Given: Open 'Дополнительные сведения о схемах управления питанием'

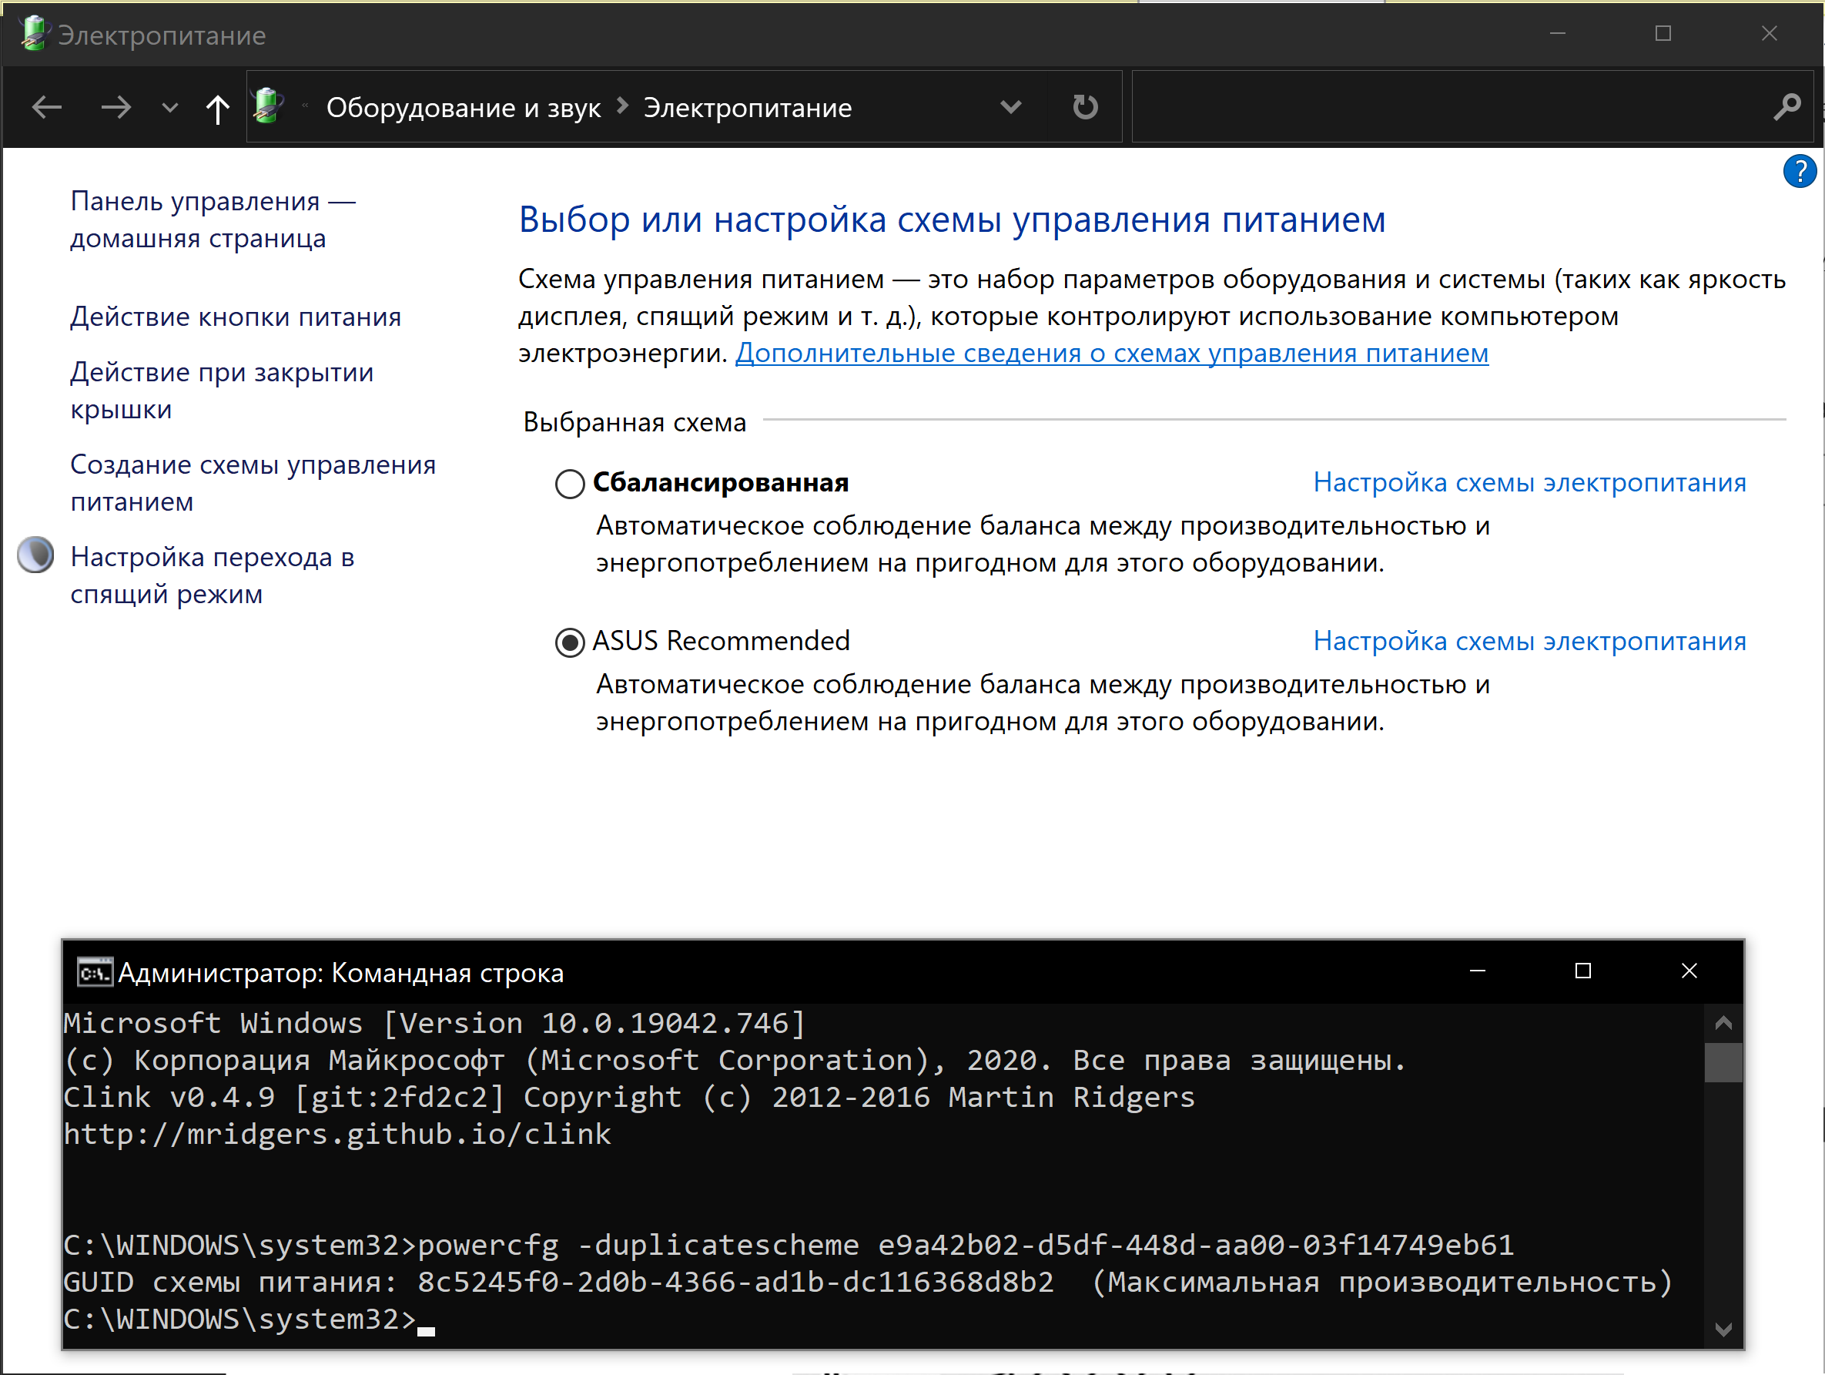Looking at the screenshot, I should click(1111, 354).
